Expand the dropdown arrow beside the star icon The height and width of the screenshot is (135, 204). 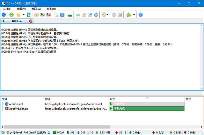(x=24, y=15)
